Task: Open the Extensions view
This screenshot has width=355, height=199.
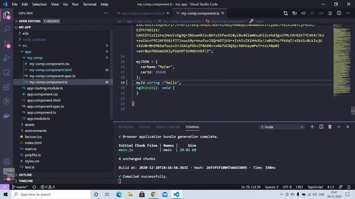Action: [x=7, y=87]
